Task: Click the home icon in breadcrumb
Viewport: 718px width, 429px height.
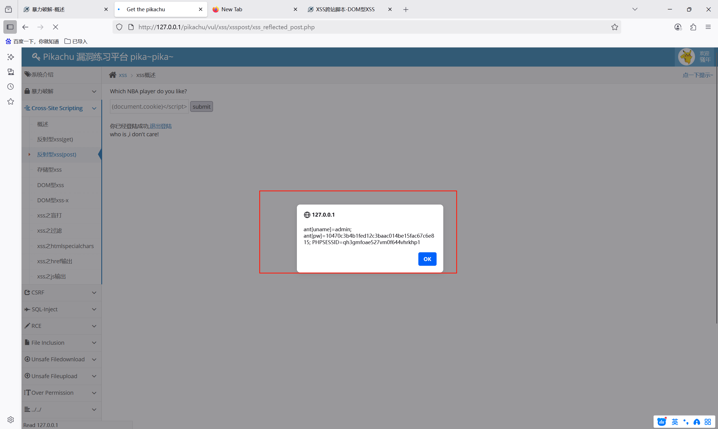Action: click(113, 75)
